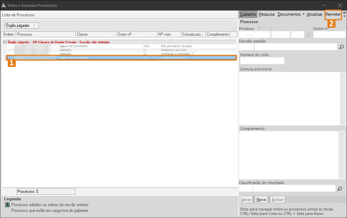Sort by the Processo column header

[46, 34]
